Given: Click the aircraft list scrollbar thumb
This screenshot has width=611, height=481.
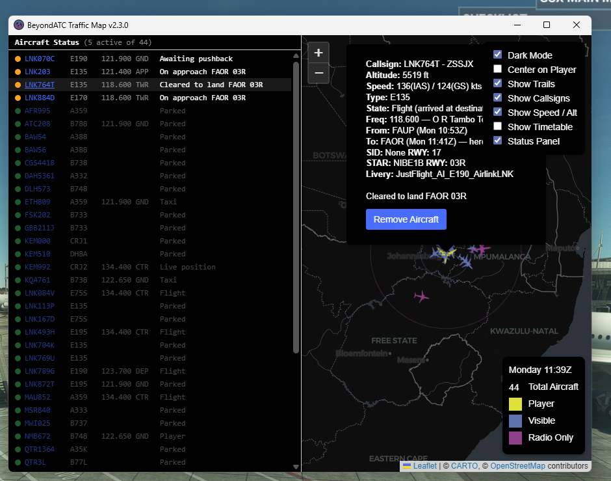Looking at the screenshot, I should tap(296, 207).
